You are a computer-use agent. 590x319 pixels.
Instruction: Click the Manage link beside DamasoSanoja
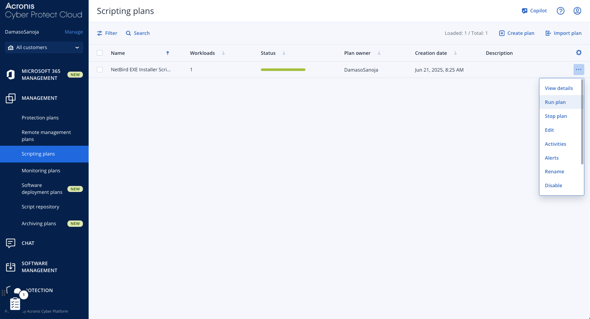click(74, 32)
